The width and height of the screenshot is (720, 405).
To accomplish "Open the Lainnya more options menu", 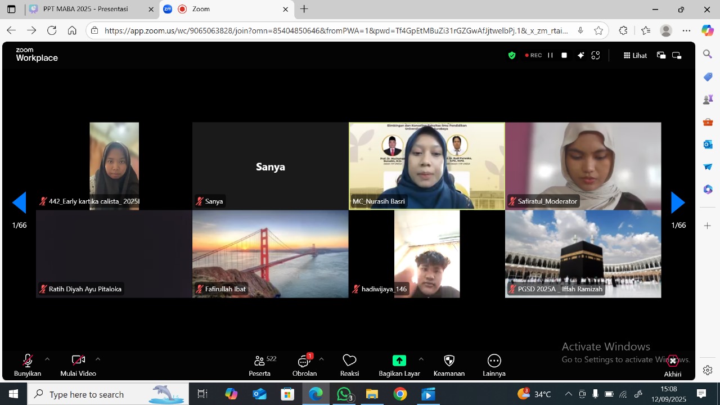I will coord(494,365).
